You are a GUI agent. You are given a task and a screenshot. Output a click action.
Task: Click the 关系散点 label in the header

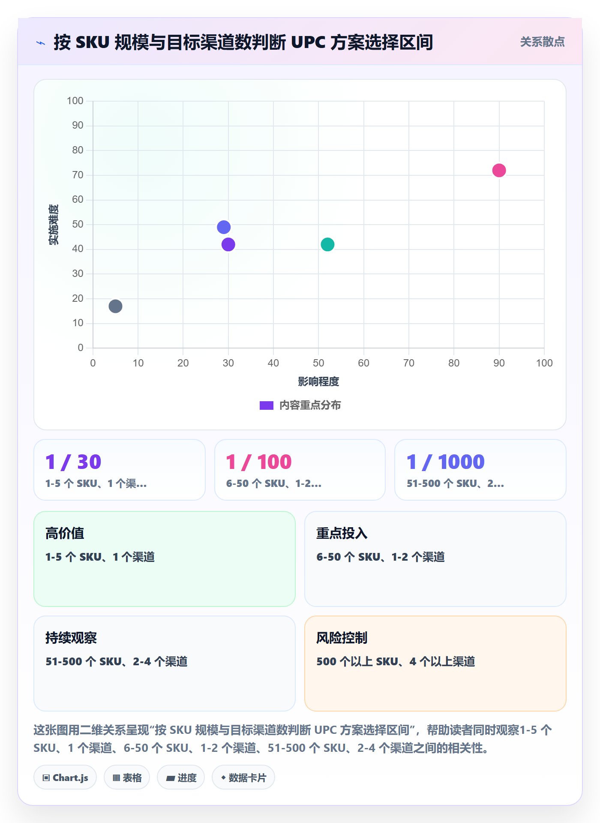pyautogui.click(x=542, y=42)
